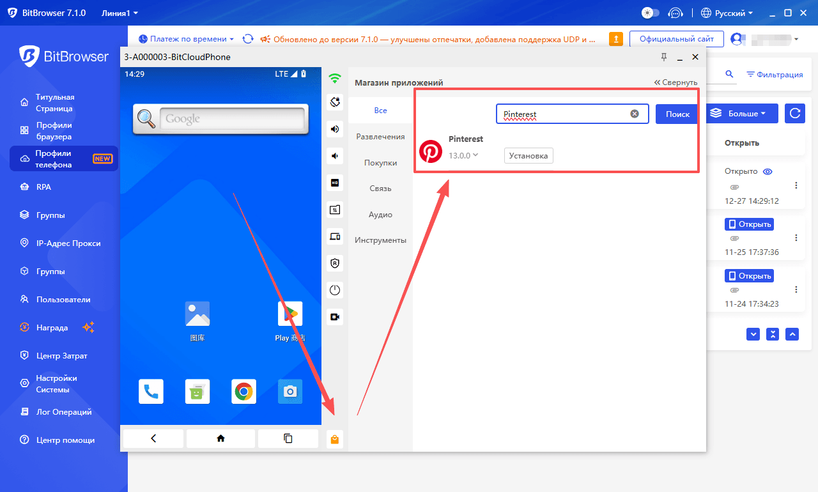Viewport: 818px width, 492px height.
Task: Click the blue refresh button beside Больше
Action: 795,113
